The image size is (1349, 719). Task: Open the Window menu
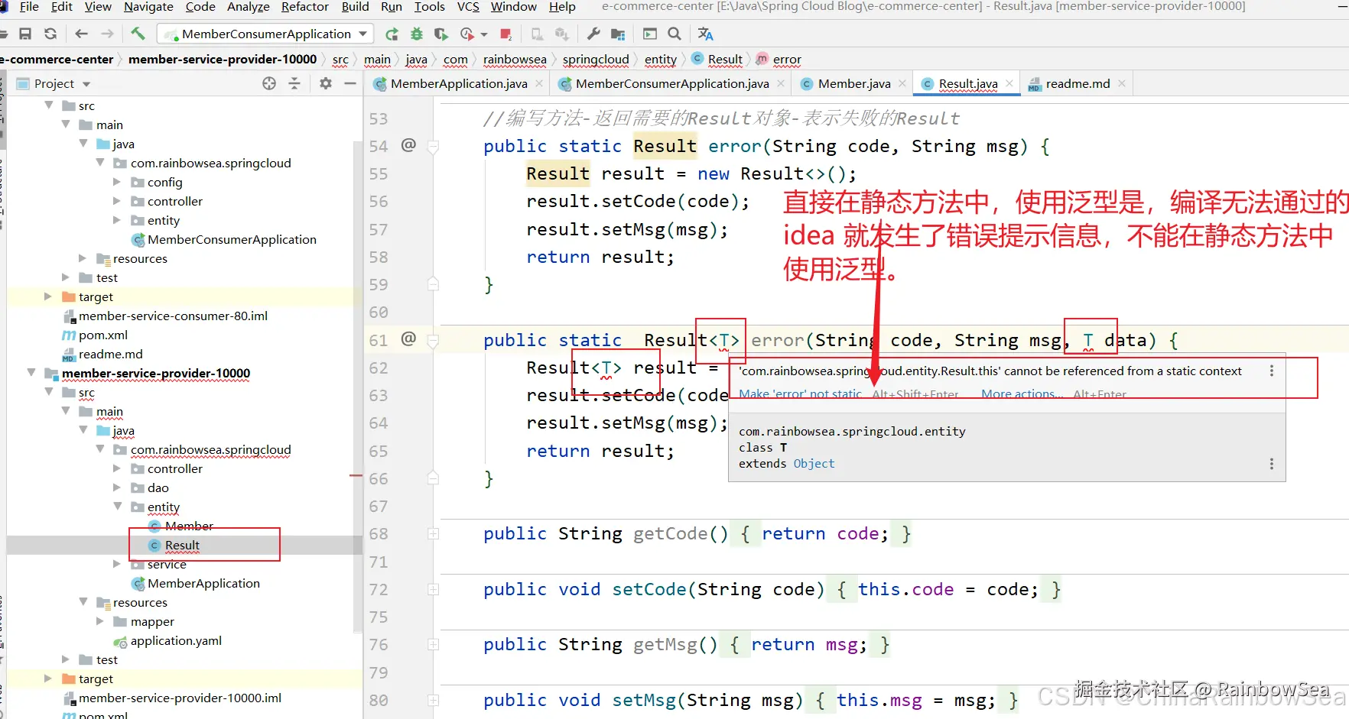[x=514, y=7]
